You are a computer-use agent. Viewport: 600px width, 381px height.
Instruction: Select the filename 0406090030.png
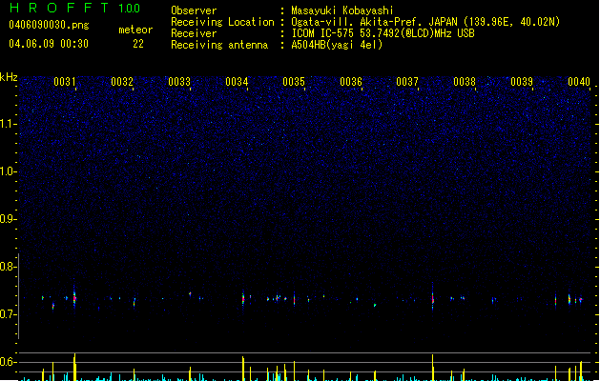[x=49, y=25]
